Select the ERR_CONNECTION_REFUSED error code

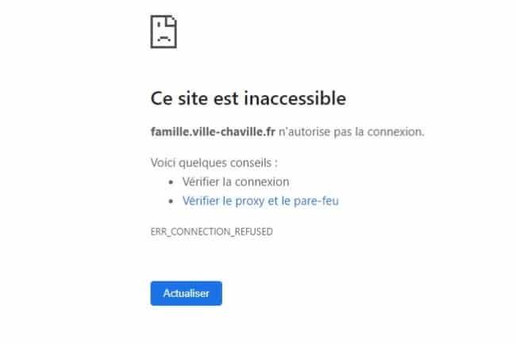(x=212, y=232)
